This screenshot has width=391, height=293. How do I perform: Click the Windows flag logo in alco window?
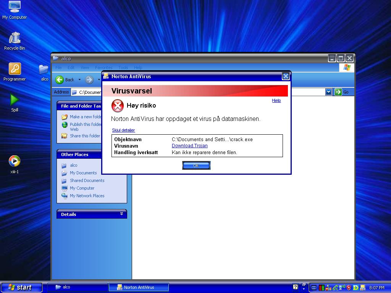click(x=347, y=67)
